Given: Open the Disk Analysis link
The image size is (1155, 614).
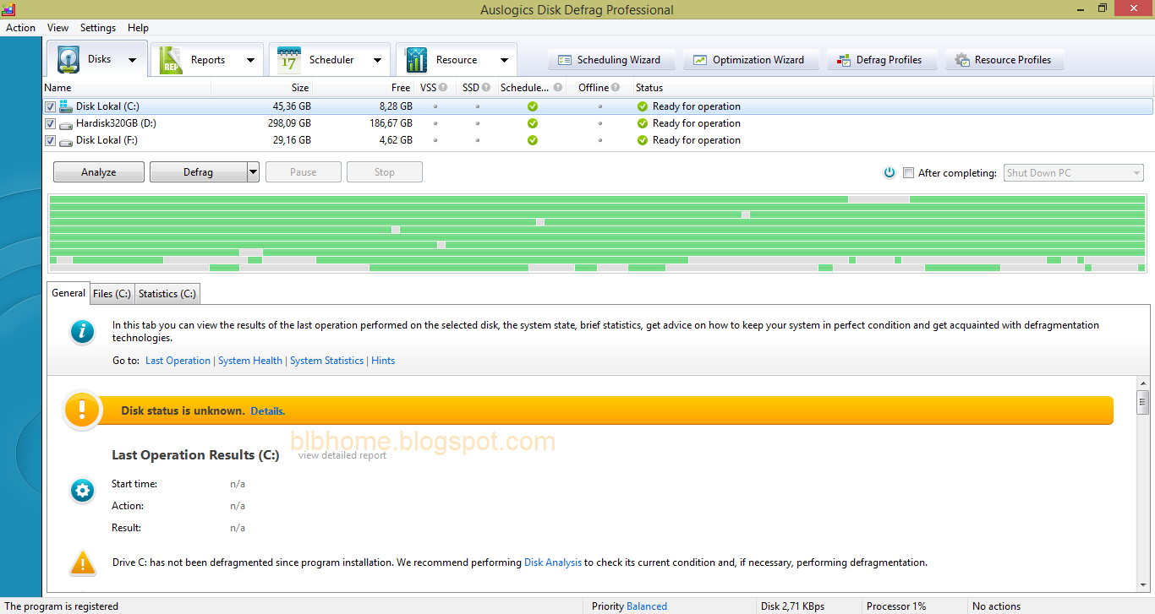Looking at the screenshot, I should pyautogui.click(x=553, y=562).
